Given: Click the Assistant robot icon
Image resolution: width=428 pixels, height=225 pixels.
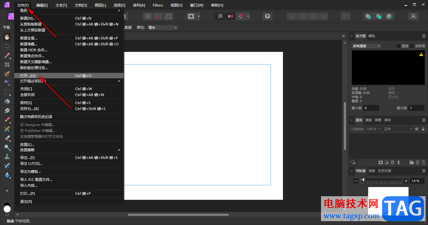Looking at the screenshot, I should tap(267, 16).
